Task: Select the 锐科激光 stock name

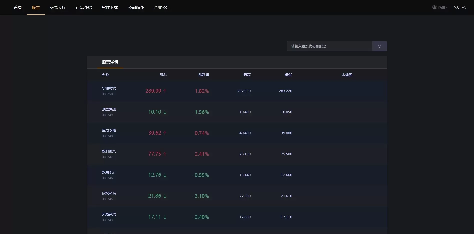Action: tap(109, 151)
